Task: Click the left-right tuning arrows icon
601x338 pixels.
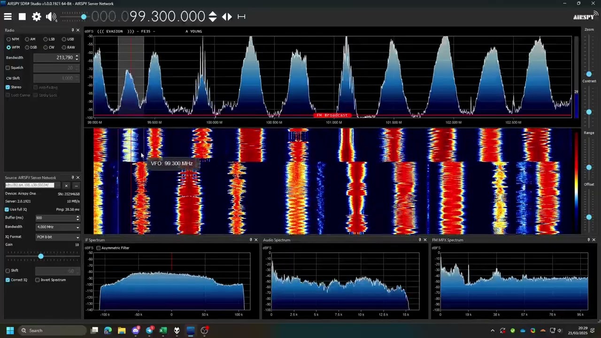Action: click(227, 16)
